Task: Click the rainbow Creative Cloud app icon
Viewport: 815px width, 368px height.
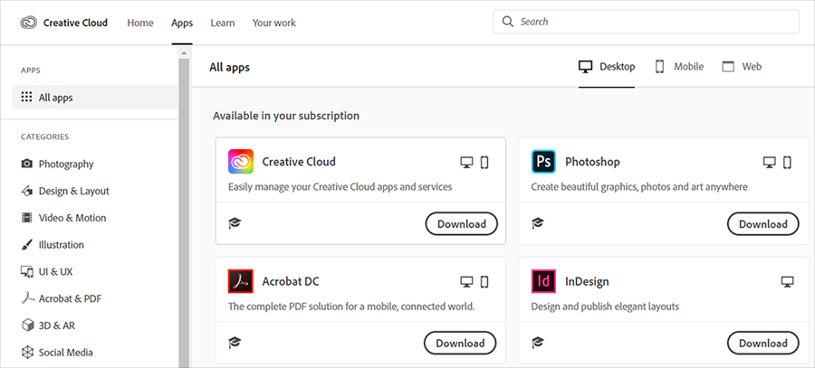Action: point(241,162)
